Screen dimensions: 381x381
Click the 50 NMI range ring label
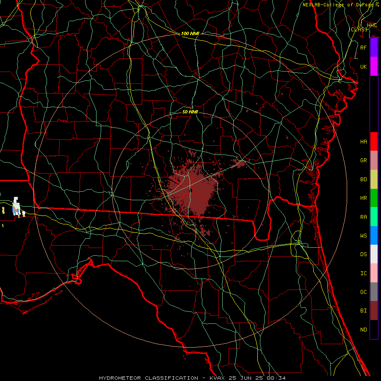[190, 112]
